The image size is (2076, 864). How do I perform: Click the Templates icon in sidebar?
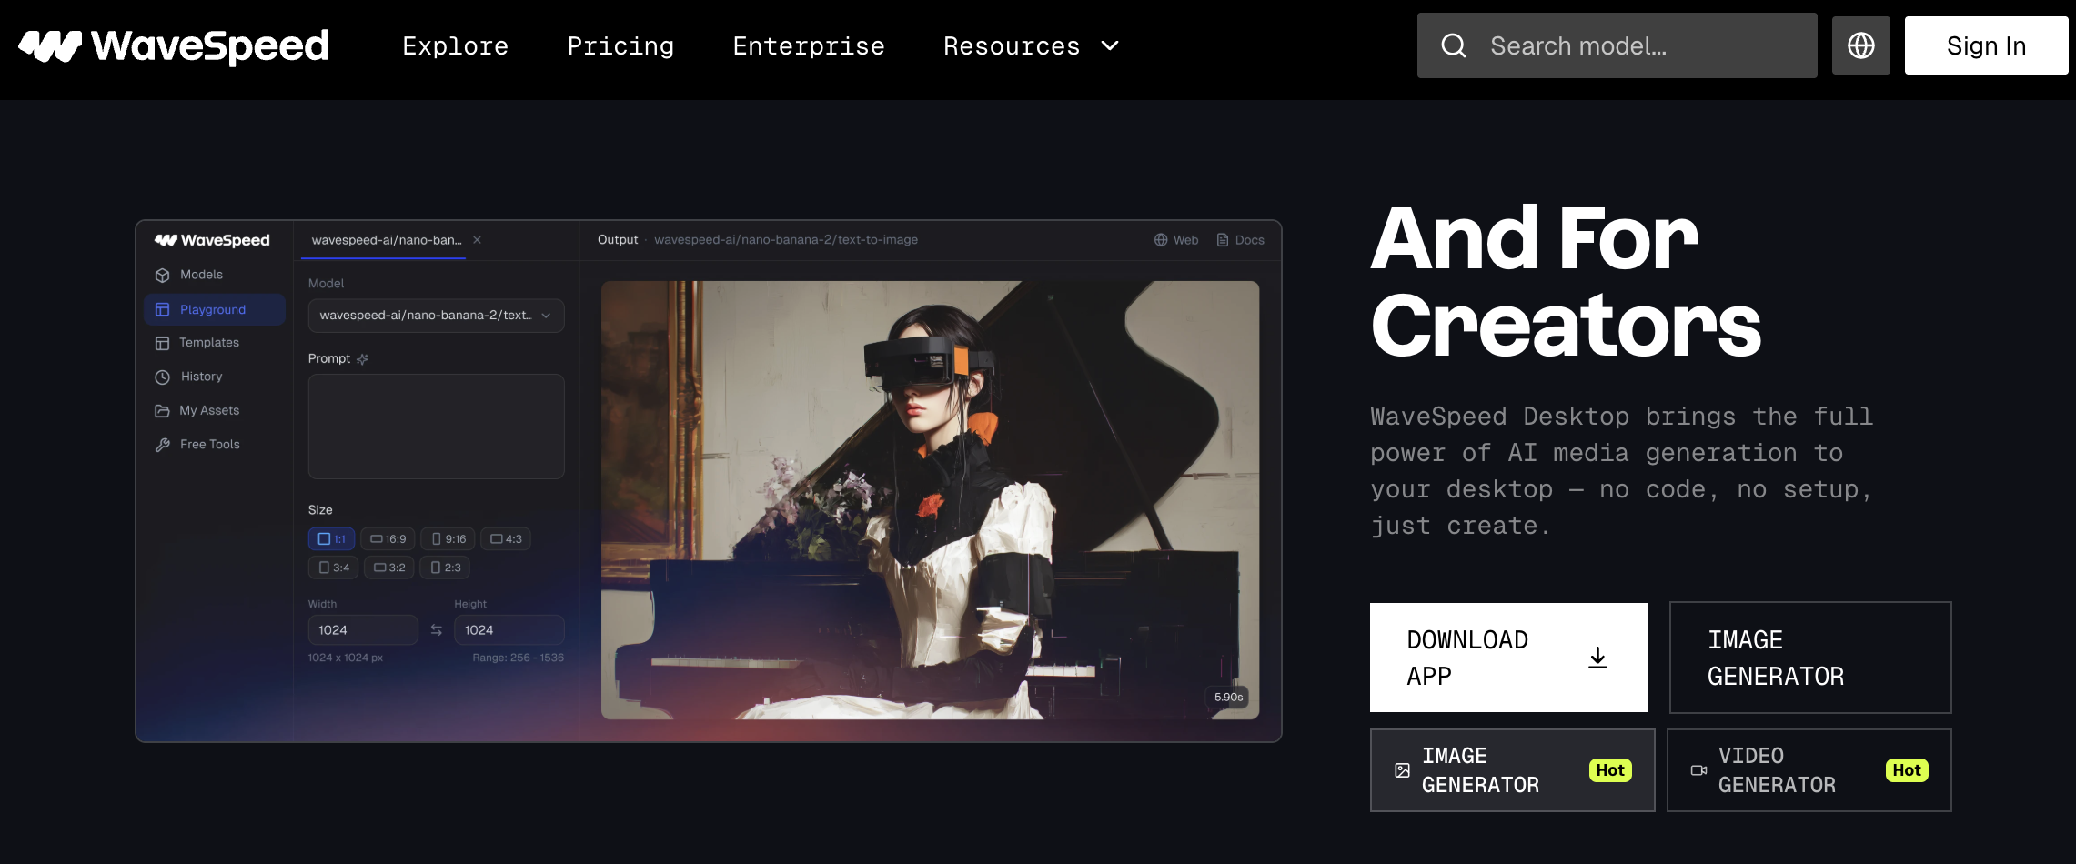pos(163,343)
